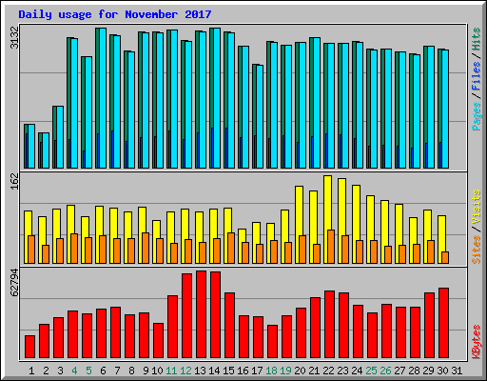The width and height of the screenshot is (487, 381).
Task: Click the 62794 KBytes axis value
Action: pos(14,282)
